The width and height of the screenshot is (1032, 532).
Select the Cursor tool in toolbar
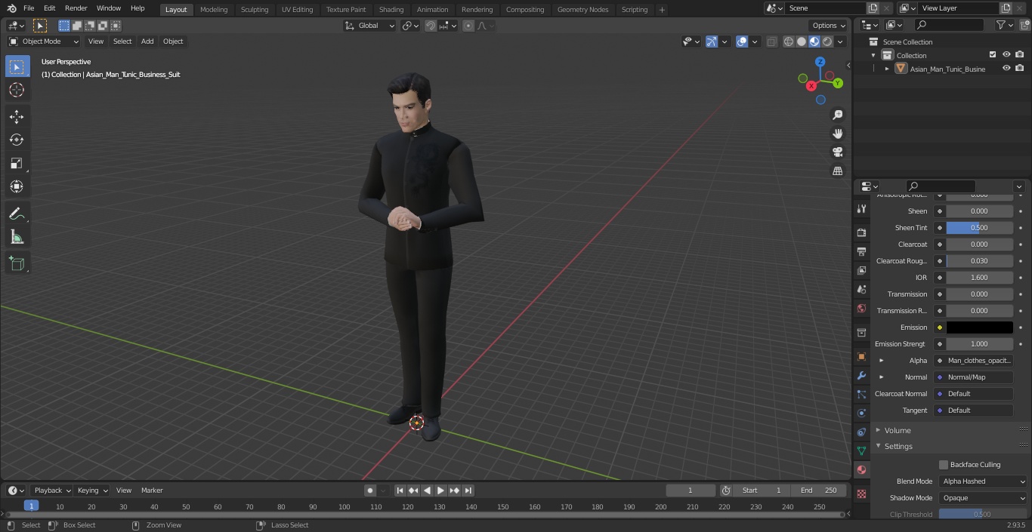[x=17, y=90]
